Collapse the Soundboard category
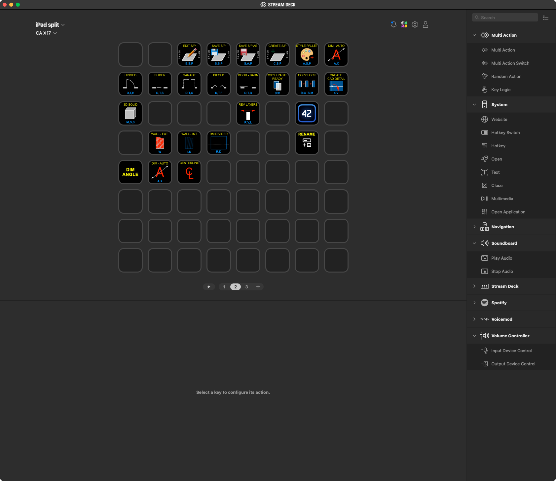This screenshot has width=556, height=481. point(474,243)
